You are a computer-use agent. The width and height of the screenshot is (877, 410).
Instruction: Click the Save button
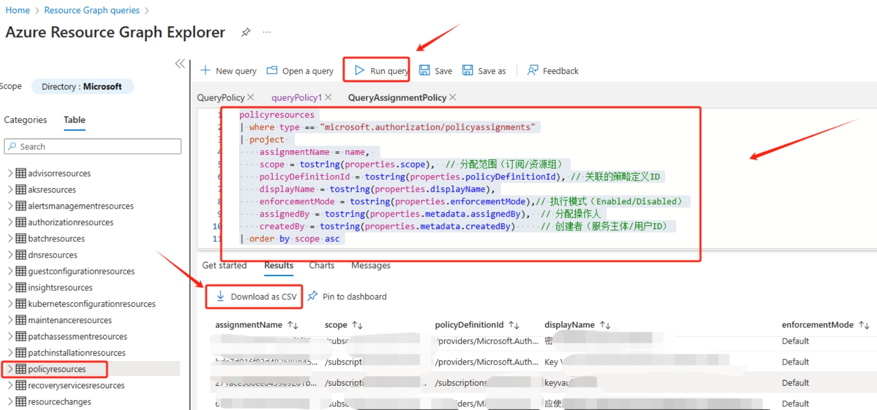(436, 71)
